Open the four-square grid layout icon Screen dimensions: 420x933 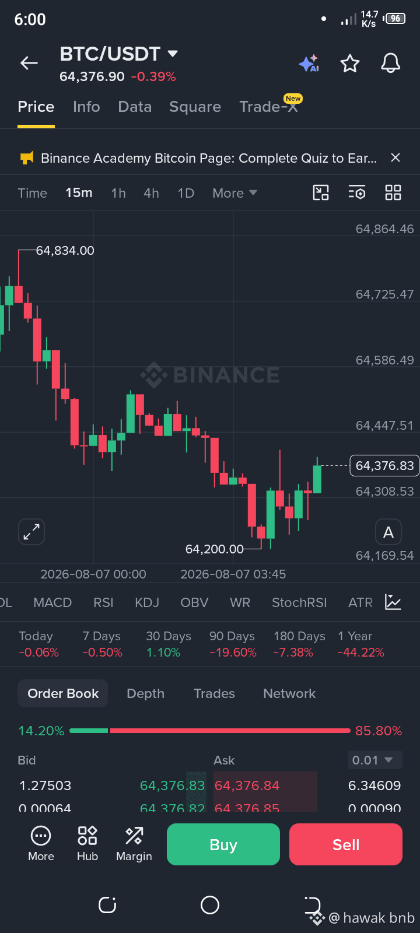[x=393, y=192]
